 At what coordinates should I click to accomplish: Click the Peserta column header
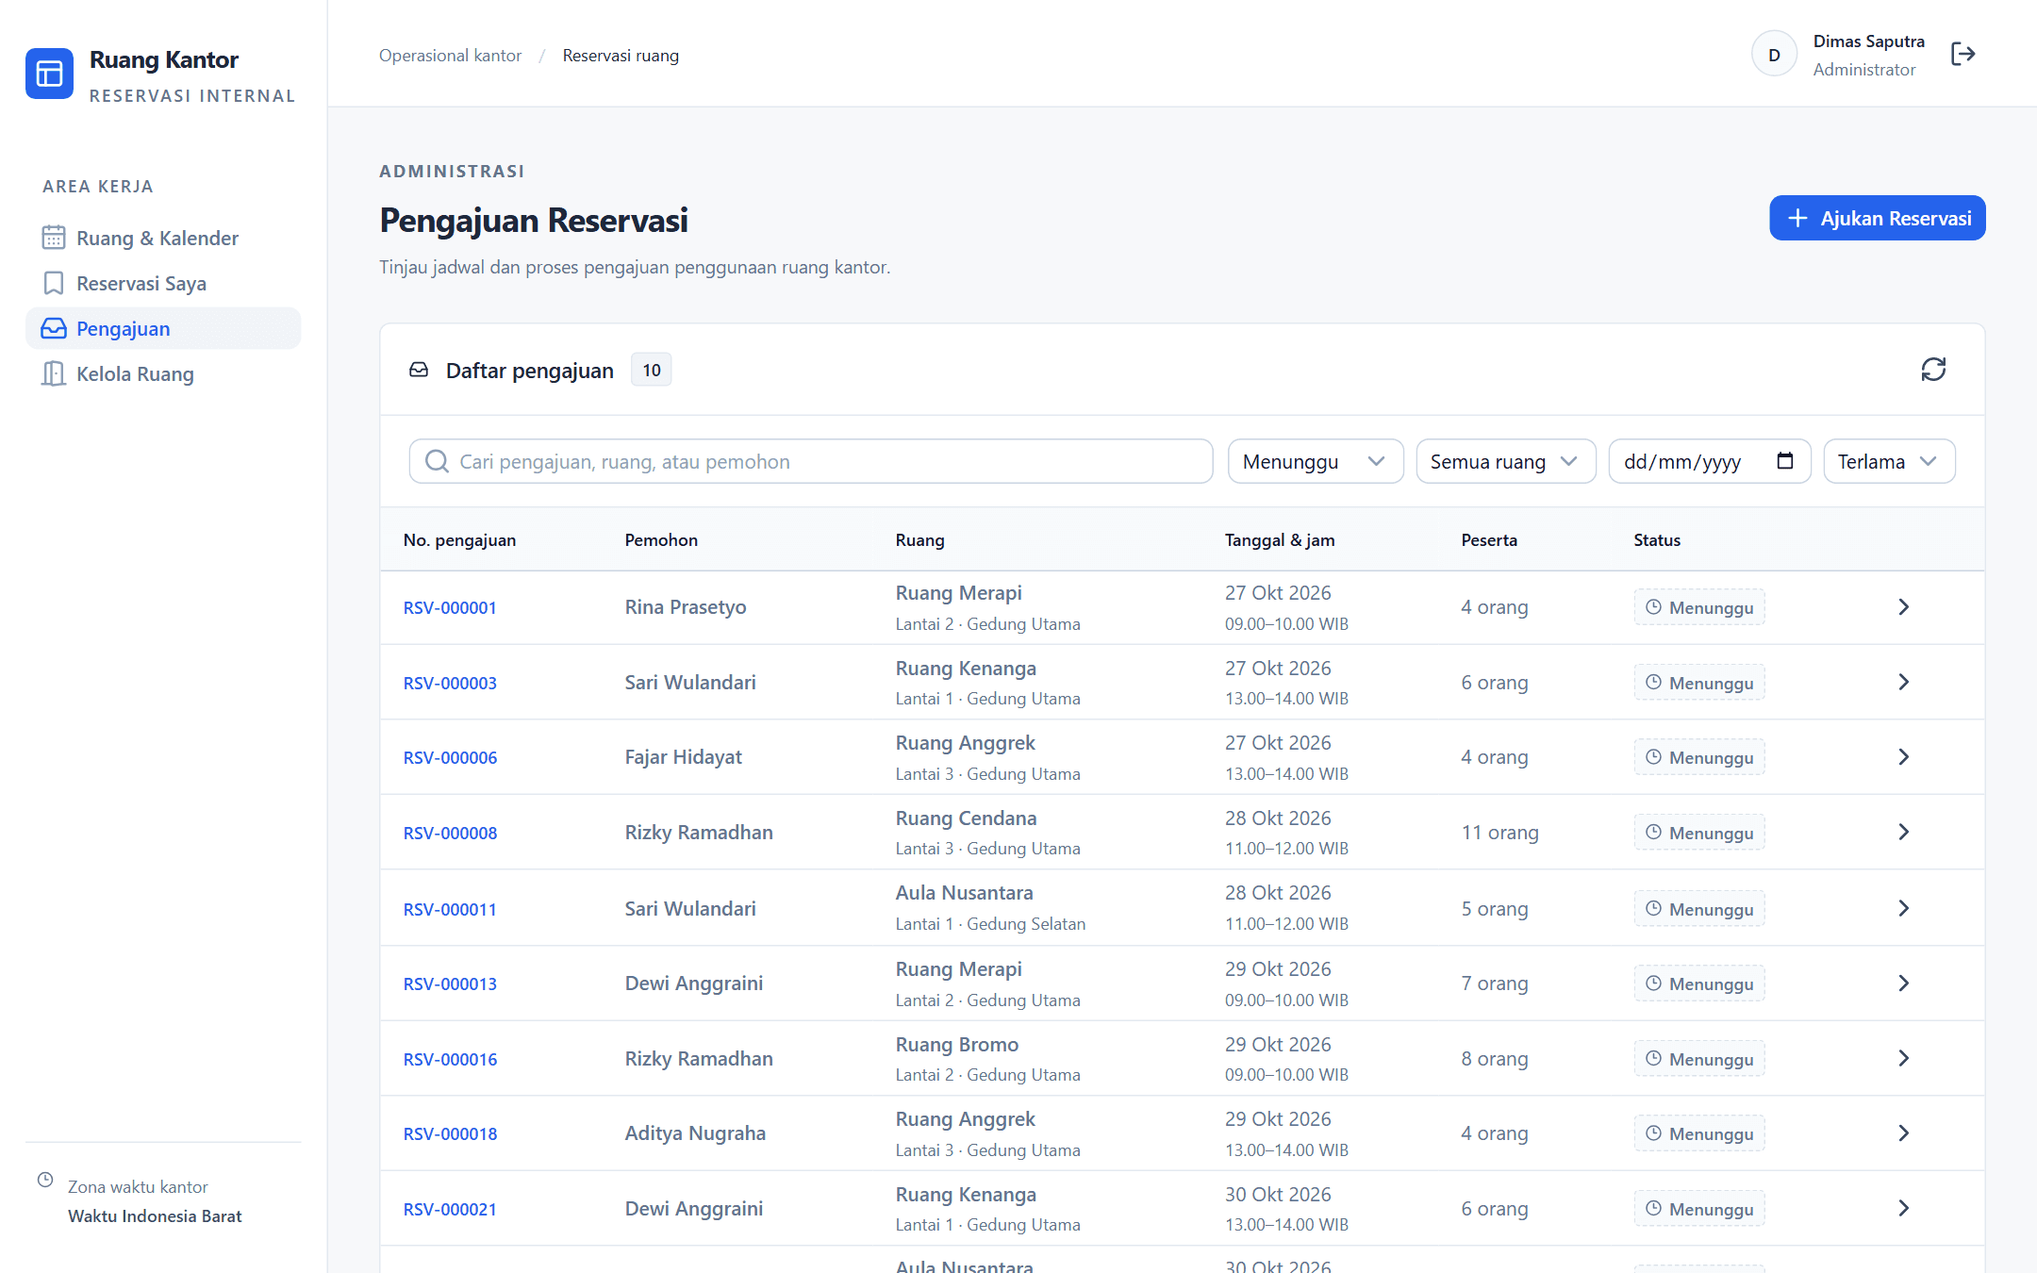tap(1489, 540)
